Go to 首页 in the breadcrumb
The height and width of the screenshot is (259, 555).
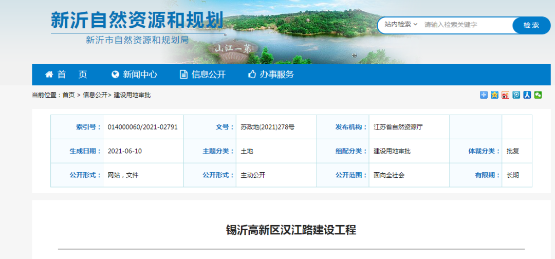(x=68, y=95)
